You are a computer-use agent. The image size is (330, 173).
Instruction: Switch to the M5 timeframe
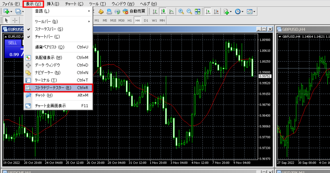tap(105, 20)
